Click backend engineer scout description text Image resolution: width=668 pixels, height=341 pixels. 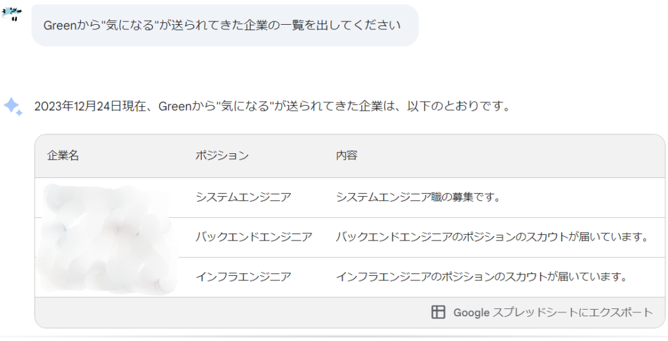tap(492, 237)
